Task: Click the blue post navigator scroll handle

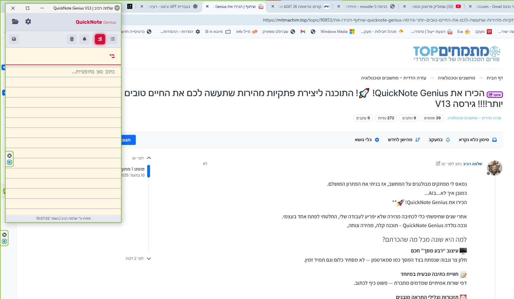Action: pyautogui.click(x=148, y=171)
